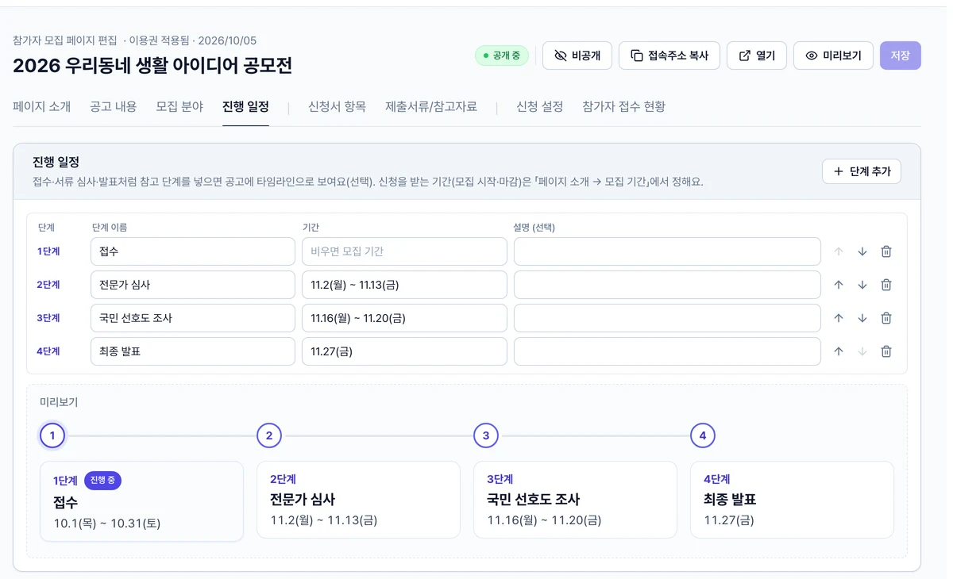
Task: Go to the 모집 분야 tab
Action: (179, 106)
